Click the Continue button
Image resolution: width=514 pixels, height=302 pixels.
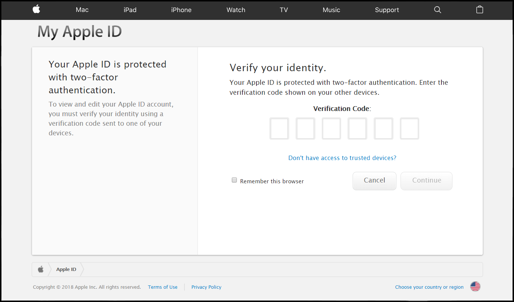[x=427, y=181]
